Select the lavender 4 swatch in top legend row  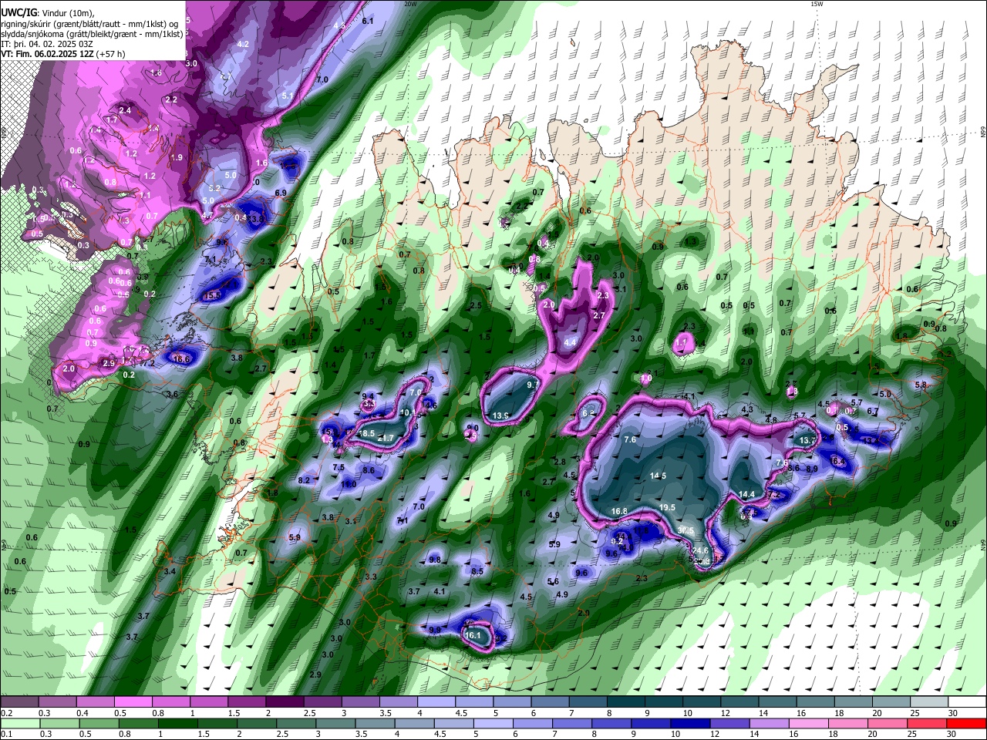435,701
